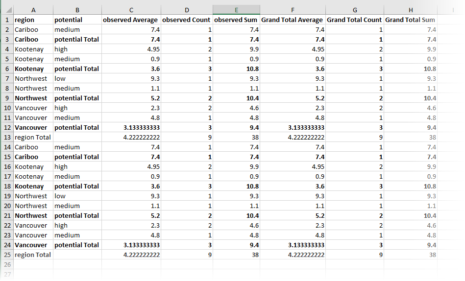This screenshot has width=465, height=281.
Task: Select bold "Cariboo" cell in row 3
Action: [33, 40]
